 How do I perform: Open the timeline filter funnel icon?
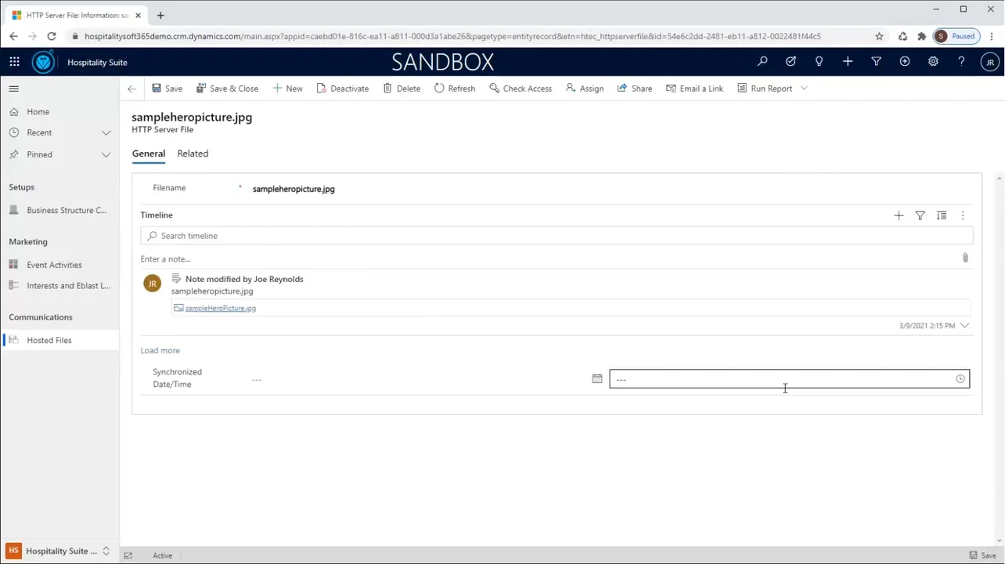point(920,215)
